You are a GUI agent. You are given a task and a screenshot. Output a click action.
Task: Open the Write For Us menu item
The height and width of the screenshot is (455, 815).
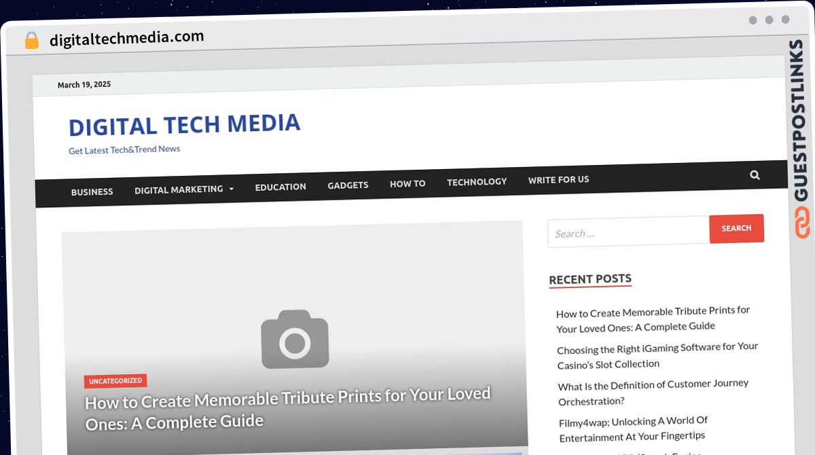[x=559, y=180]
